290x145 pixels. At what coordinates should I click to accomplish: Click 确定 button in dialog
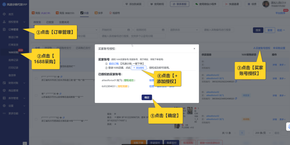tap(146, 97)
